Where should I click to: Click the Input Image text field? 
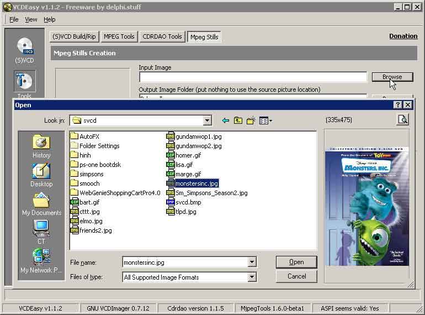coord(252,77)
